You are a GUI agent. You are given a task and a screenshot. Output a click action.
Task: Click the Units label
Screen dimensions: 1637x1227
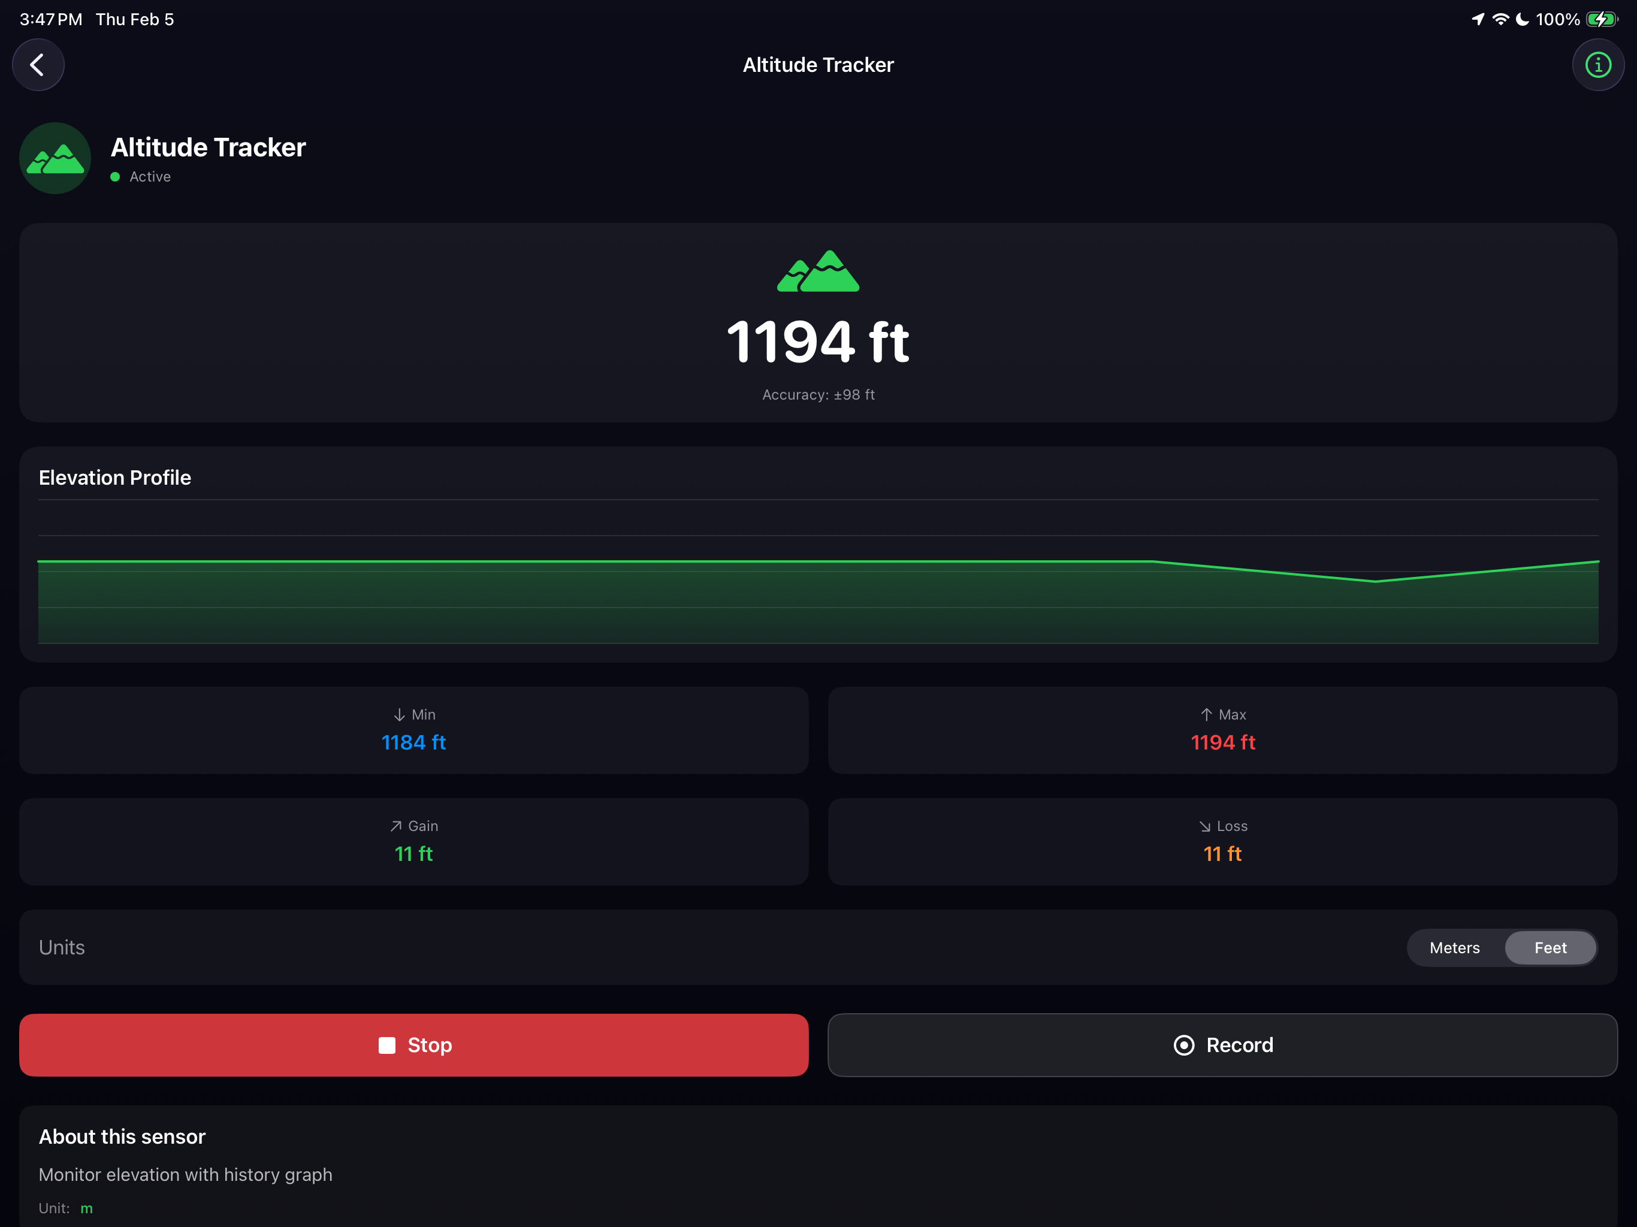[62, 948]
